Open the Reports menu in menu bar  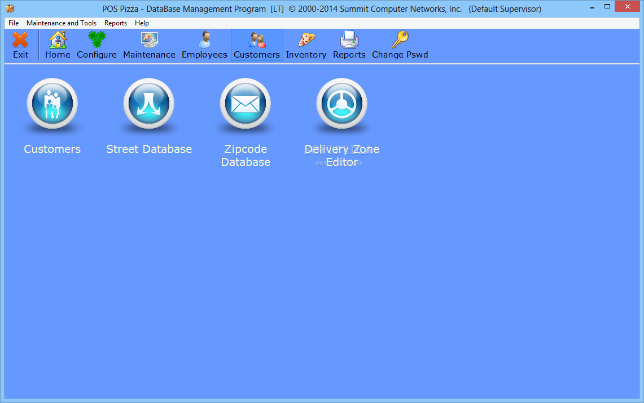click(x=115, y=23)
